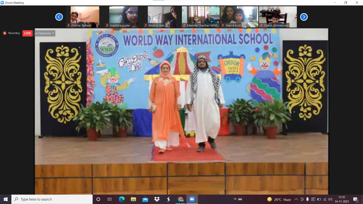363x204 pixels.
Task: Click the Zoom icon on taskbar
Action: point(192,199)
